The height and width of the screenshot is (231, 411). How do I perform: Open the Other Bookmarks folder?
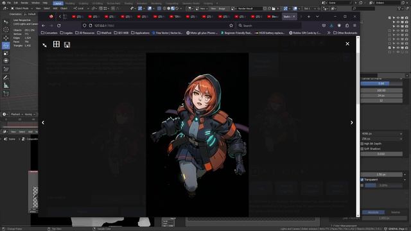pos(345,33)
